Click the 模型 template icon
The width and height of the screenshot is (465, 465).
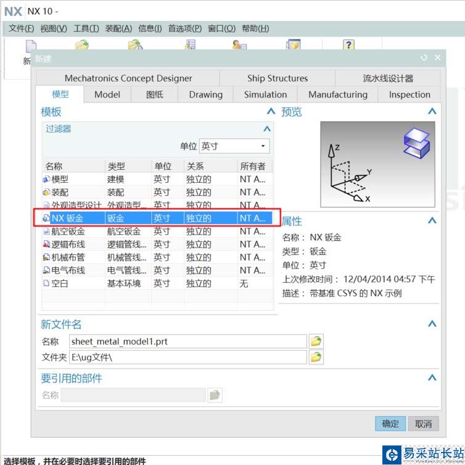point(46,179)
